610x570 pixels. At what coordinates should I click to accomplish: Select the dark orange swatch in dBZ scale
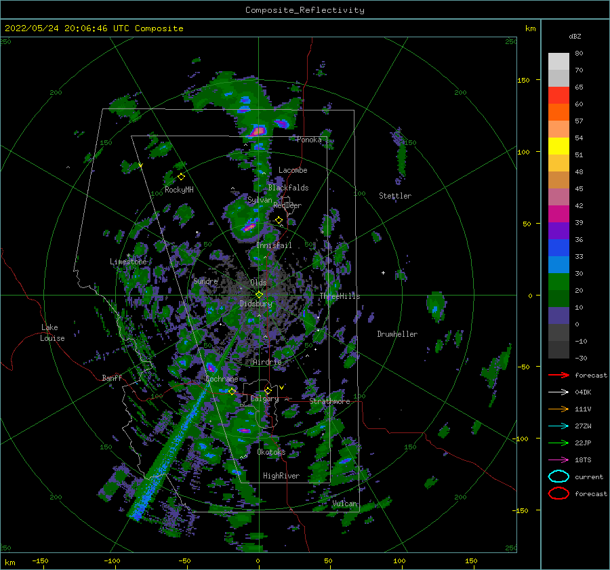558,112
